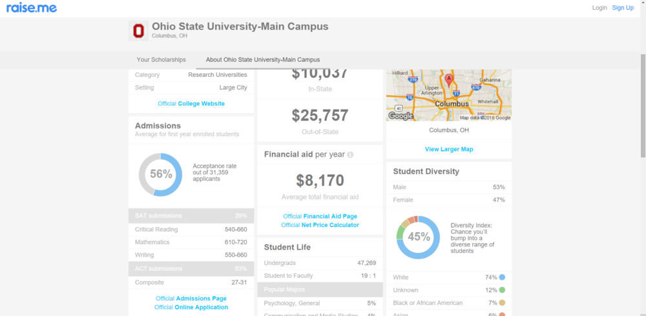
Task: Click the Student Diversity section heading
Action: click(426, 172)
